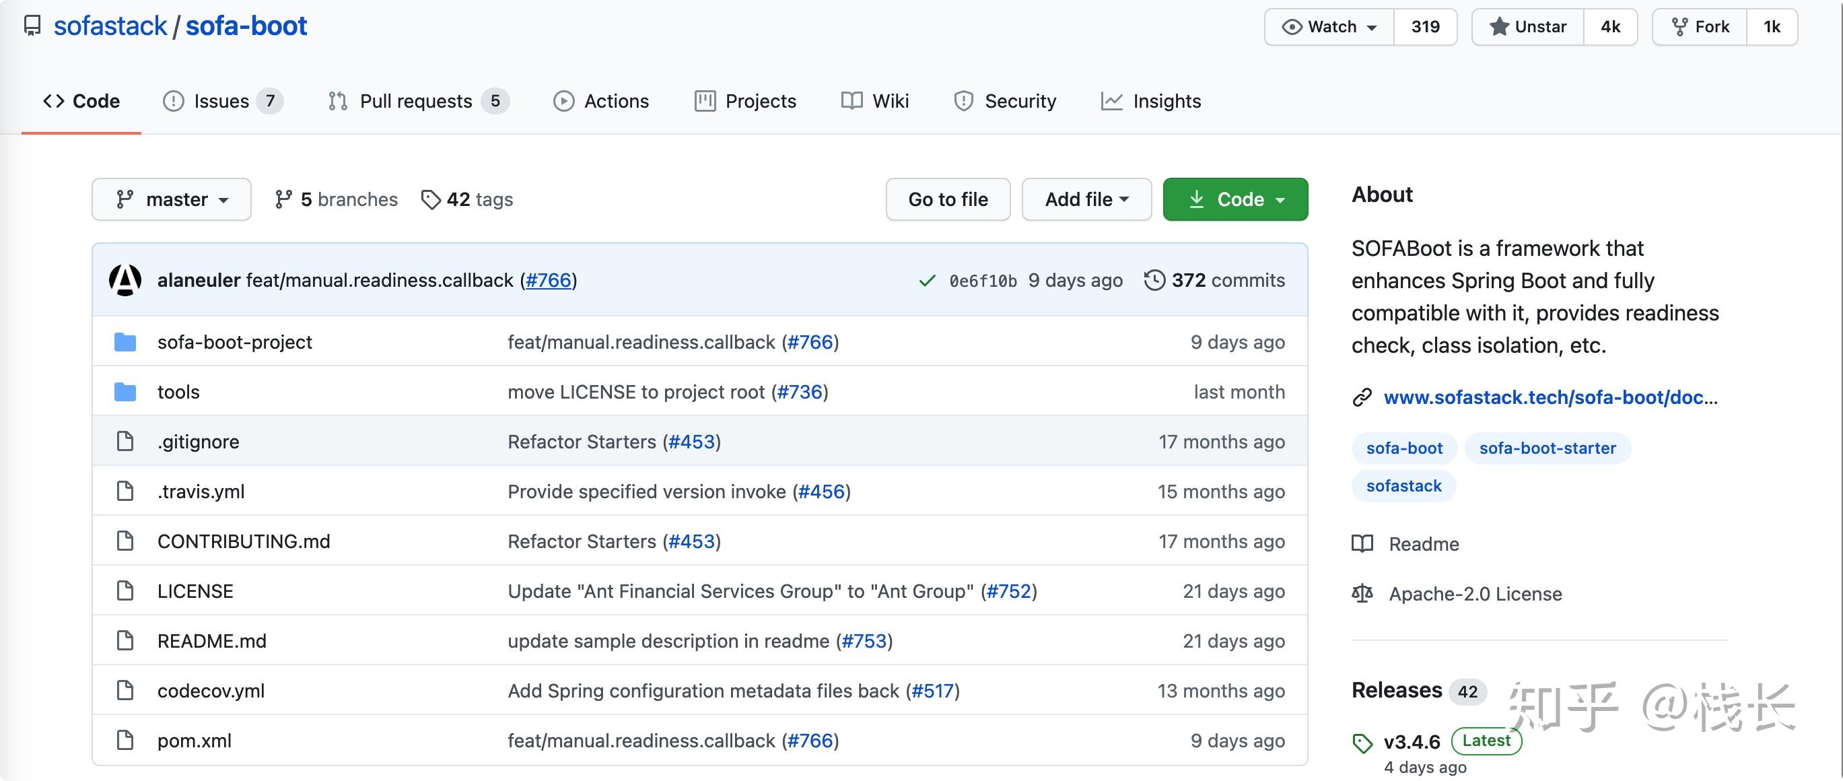Viewport: 1843px width, 781px height.
Task: Expand the master branch selector
Action: pyautogui.click(x=172, y=200)
